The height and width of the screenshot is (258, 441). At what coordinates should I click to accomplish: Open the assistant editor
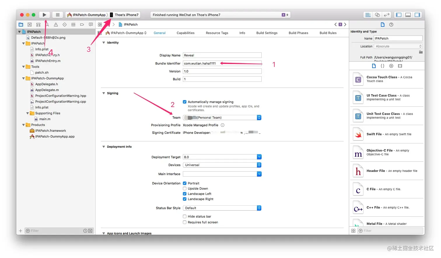pyautogui.click(x=377, y=15)
